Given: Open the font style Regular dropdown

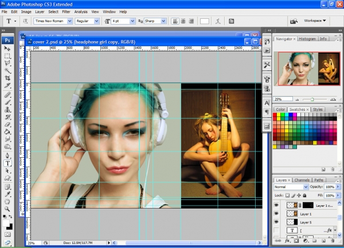Looking at the screenshot, I should pos(96,21).
